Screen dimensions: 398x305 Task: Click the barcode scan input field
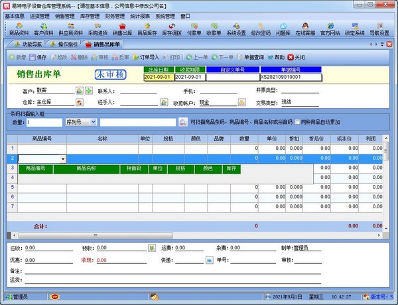(x=137, y=122)
